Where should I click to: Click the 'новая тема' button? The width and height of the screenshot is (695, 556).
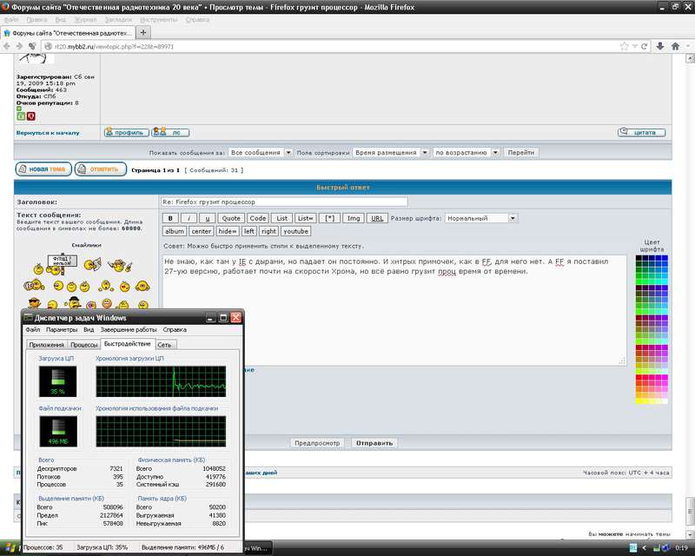43,169
